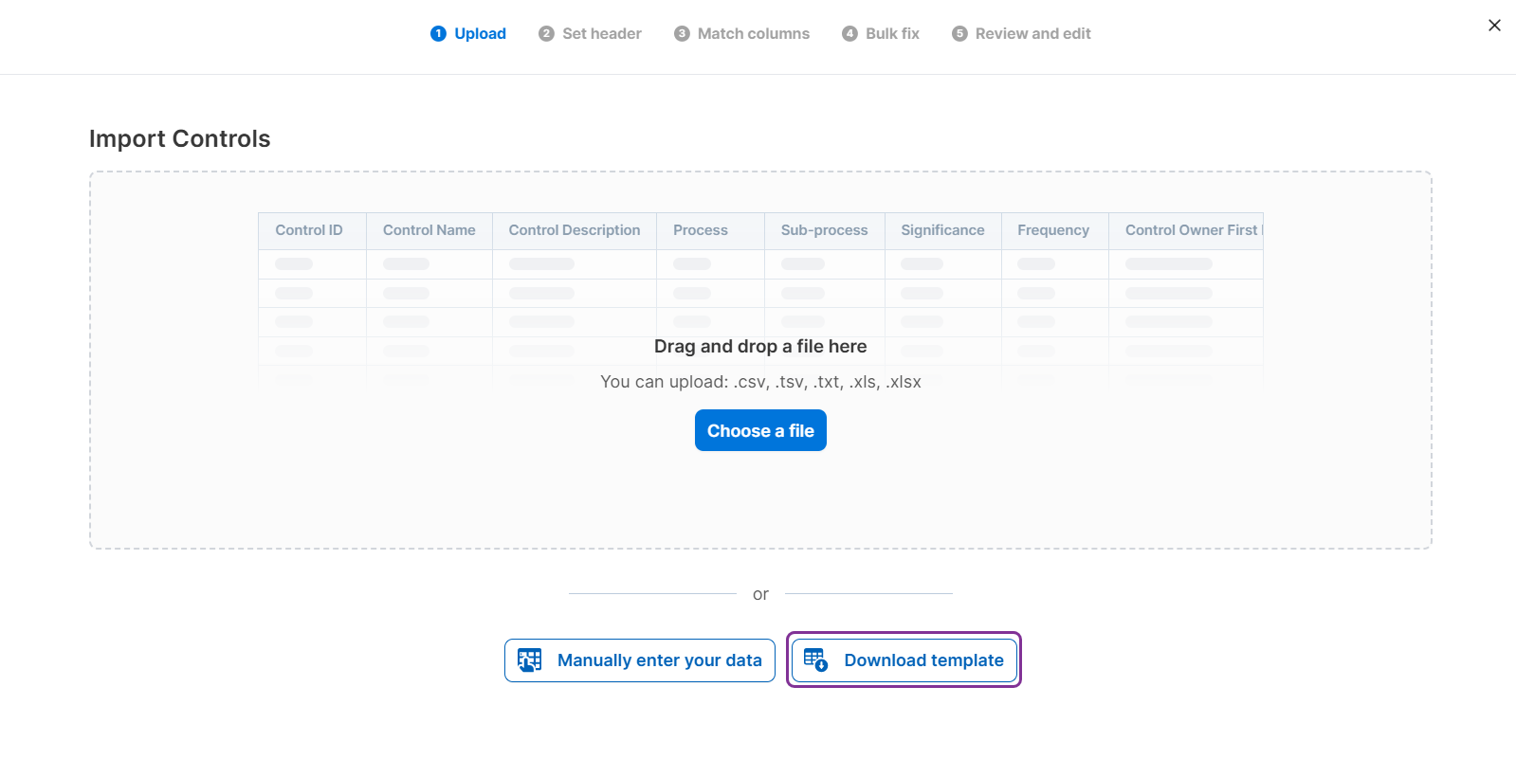Click the Download template button
Viewport: 1516px width, 759px height.
tap(904, 660)
